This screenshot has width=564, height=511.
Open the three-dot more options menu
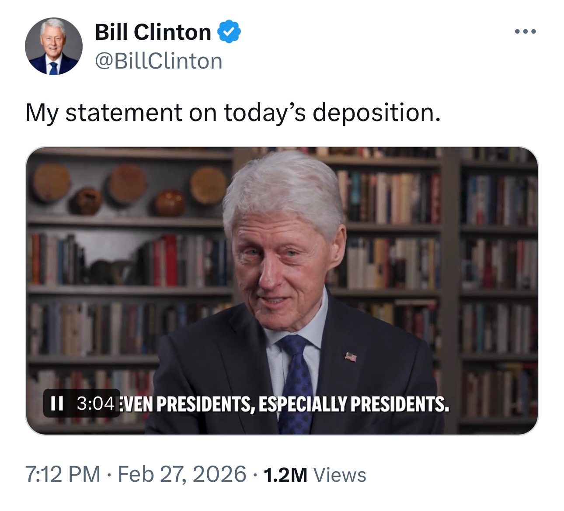[x=525, y=32]
